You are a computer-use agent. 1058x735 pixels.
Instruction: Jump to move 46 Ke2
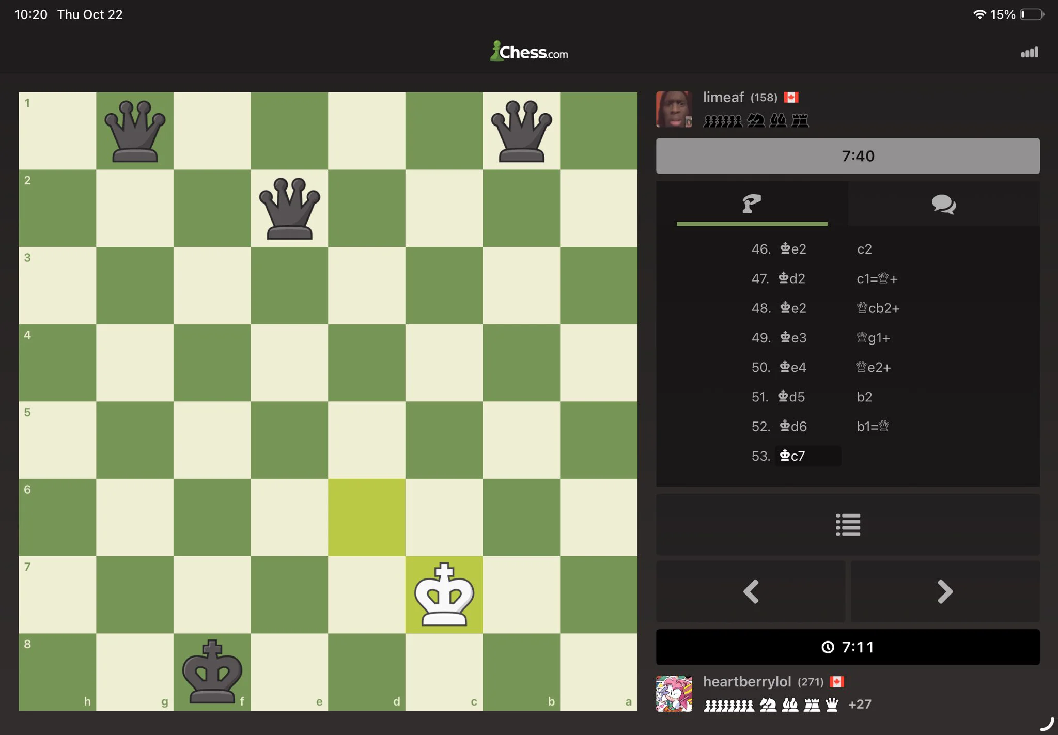[x=793, y=249]
